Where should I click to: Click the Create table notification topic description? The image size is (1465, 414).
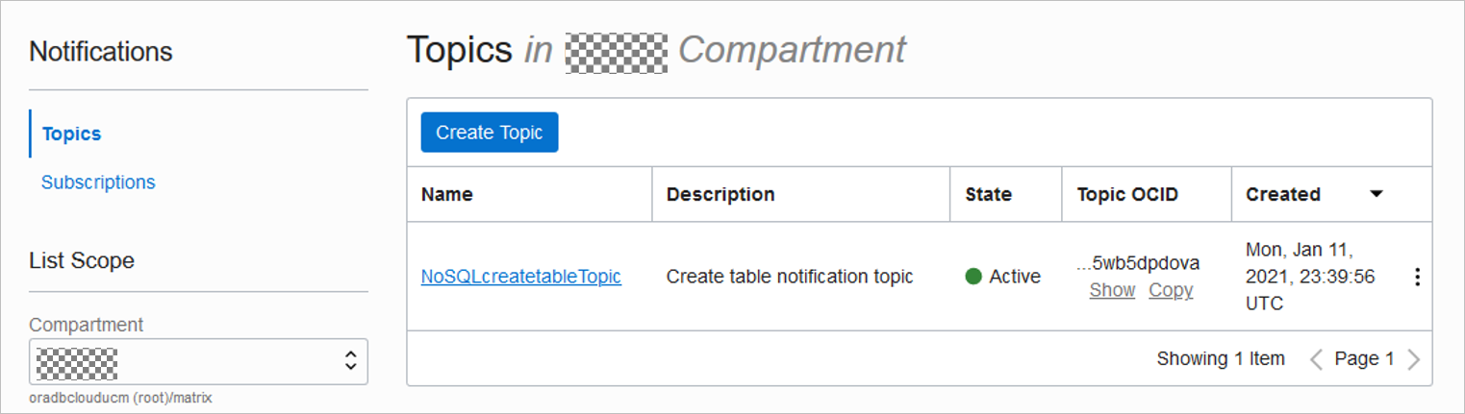790,277
